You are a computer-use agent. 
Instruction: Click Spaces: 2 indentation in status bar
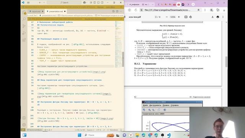click(91, 130)
